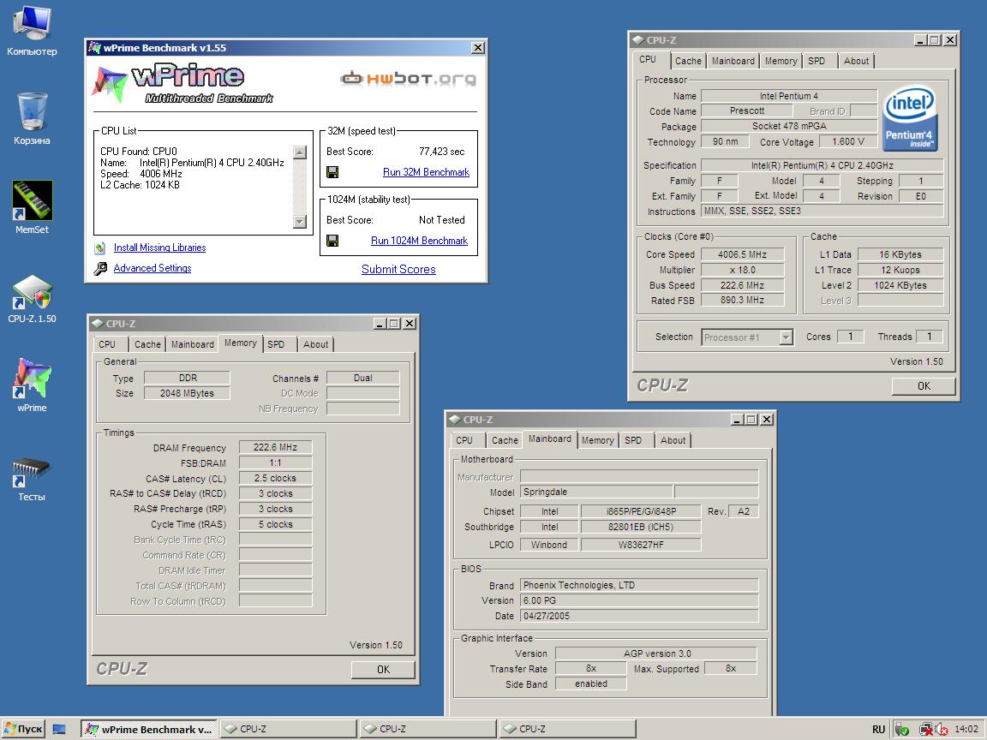Click the CPU List scrollbar down arrow

(300, 222)
